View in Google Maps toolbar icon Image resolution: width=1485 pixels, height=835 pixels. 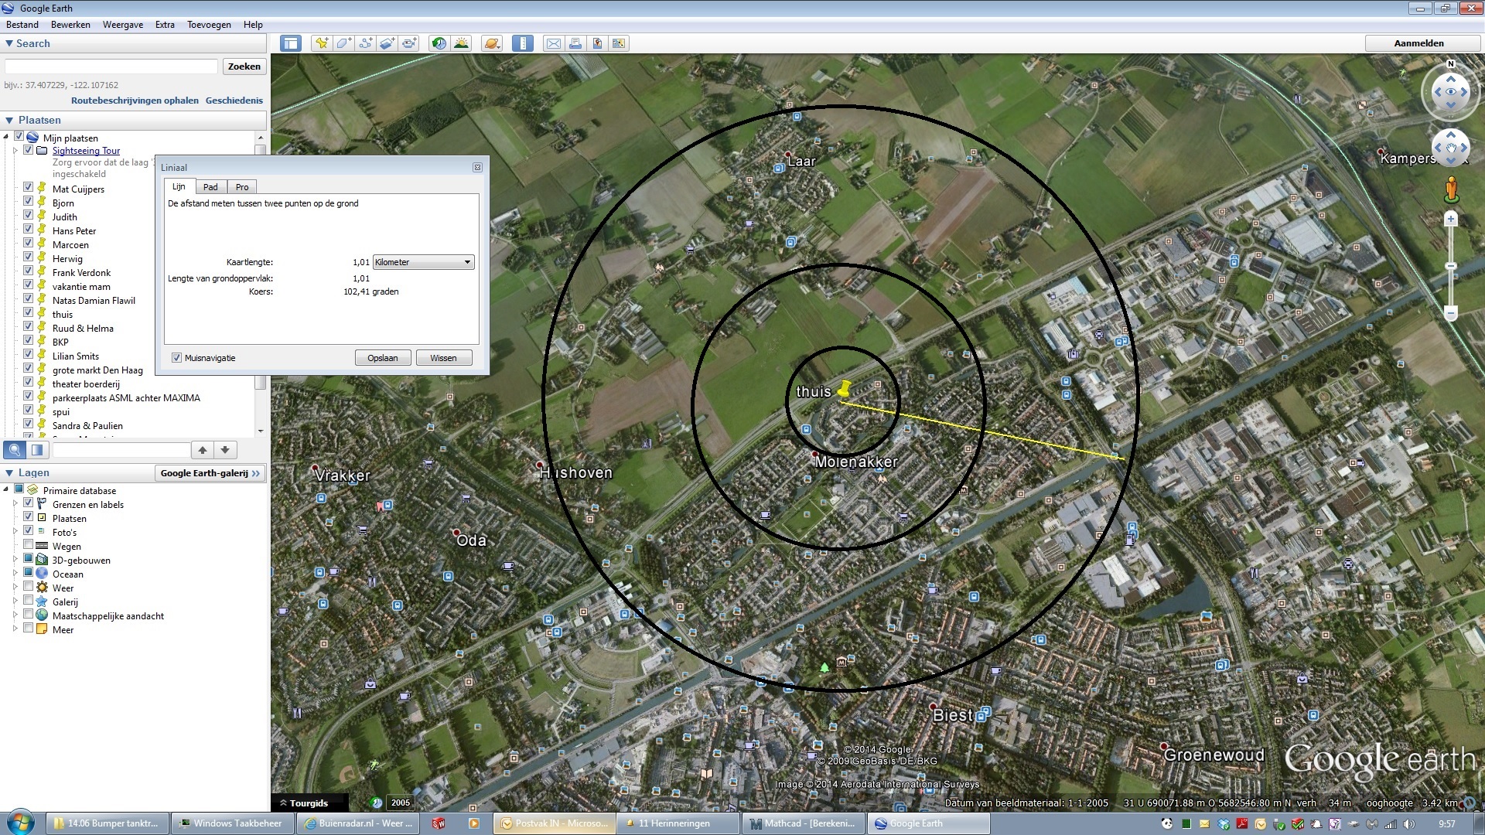(x=619, y=43)
